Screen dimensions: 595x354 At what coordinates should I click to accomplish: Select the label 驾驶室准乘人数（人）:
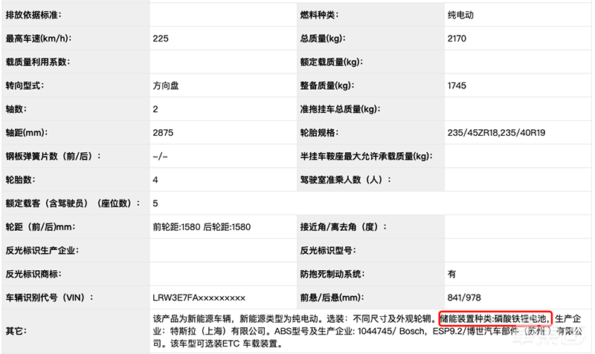pyautogui.click(x=345, y=180)
